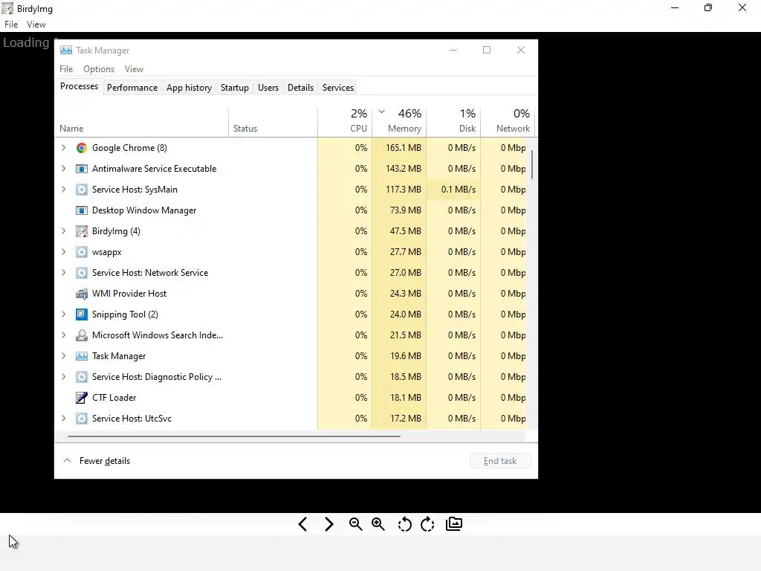Open the Services tab

click(x=338, y=88)
